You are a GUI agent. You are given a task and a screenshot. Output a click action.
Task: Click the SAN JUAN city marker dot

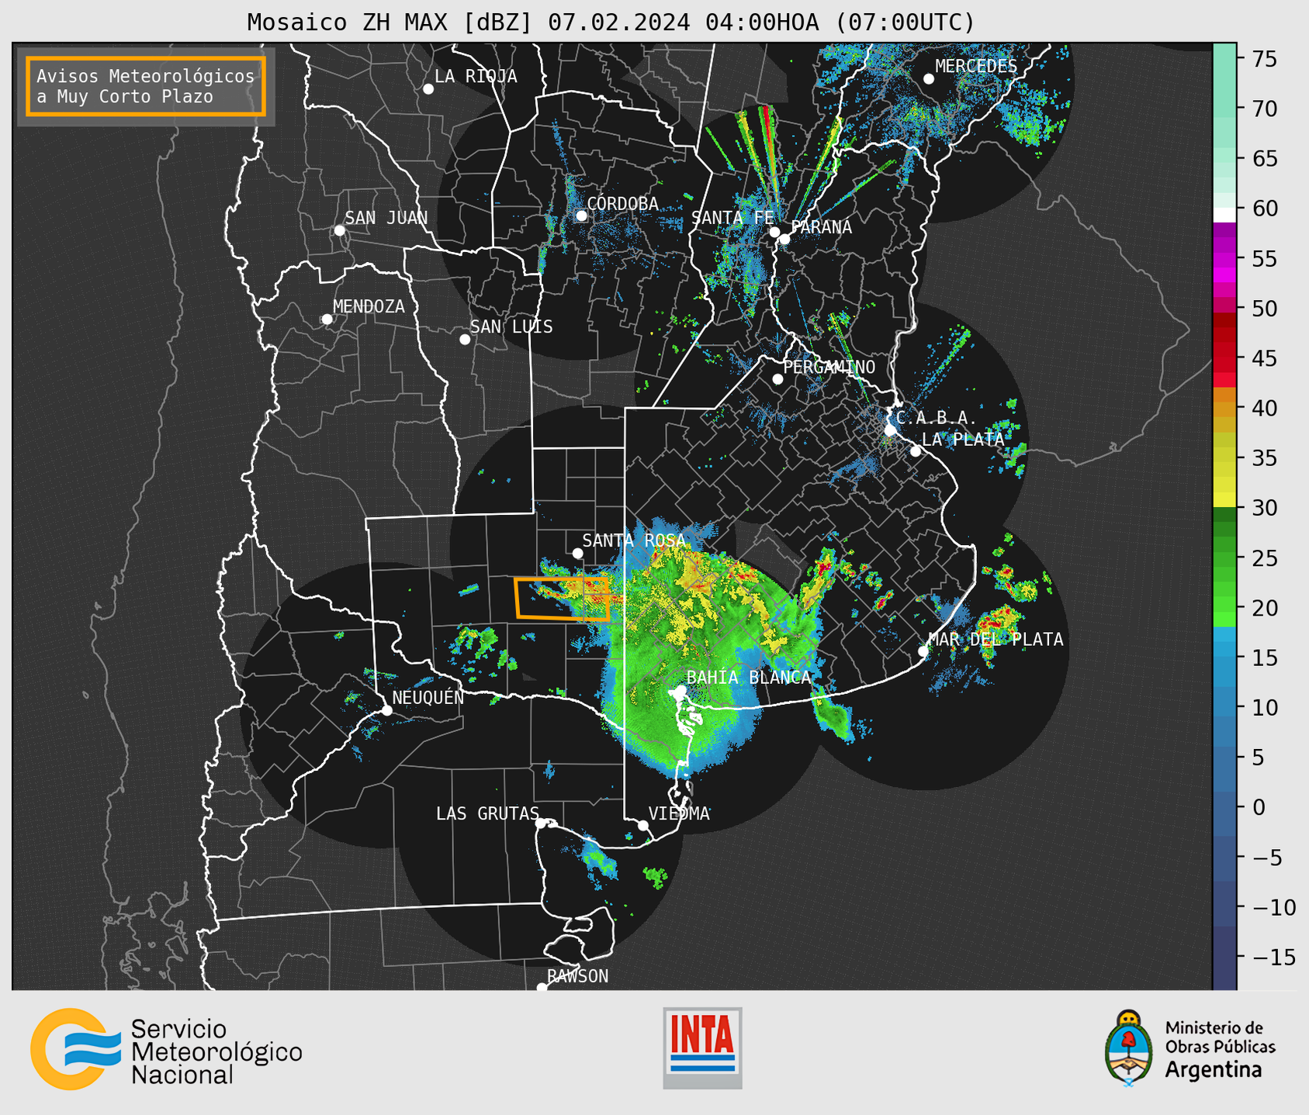[x=339, y=230]
